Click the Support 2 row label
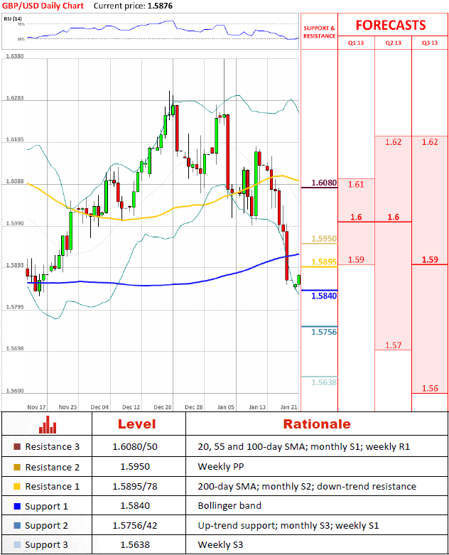 (x=46, y=526)
